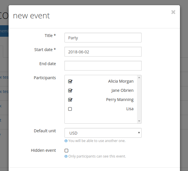The image size is (188, 171).
Task: Enable the Hidden event checkbox
Action: [x=66, y=150]
